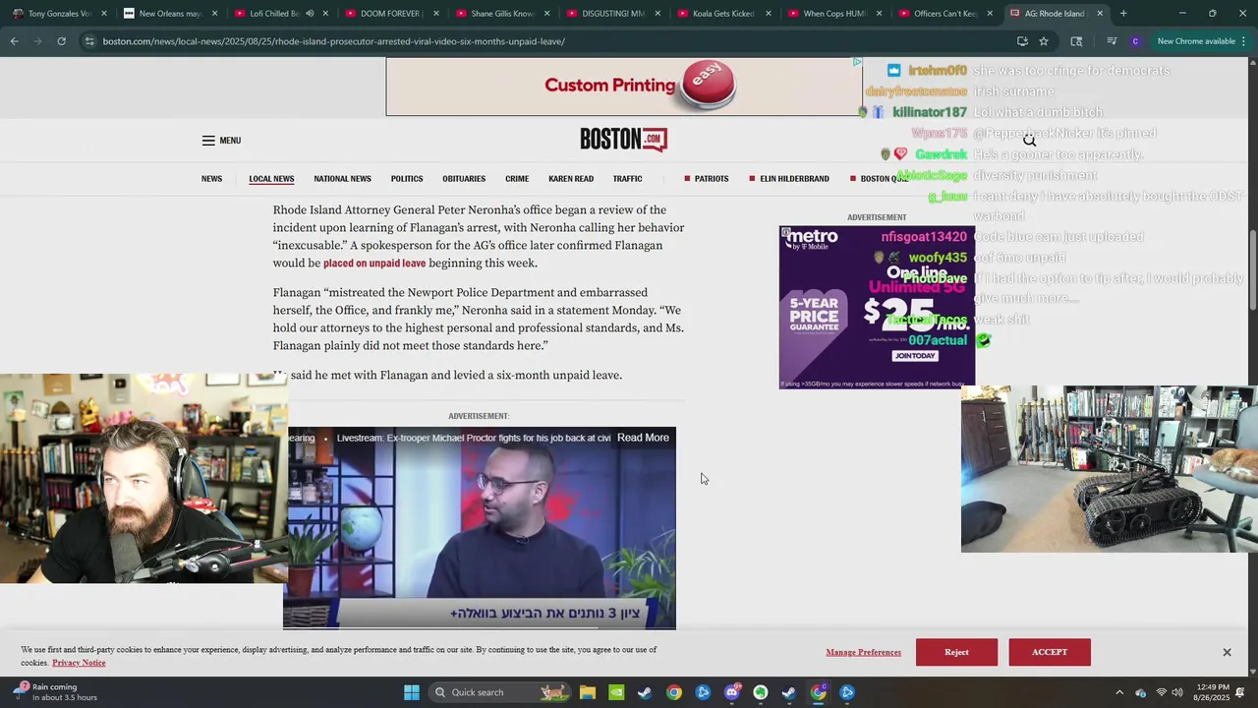Viewport: 1258px width, 708px height.
Task: Click the address bar URL field
Action: (550, 41)
